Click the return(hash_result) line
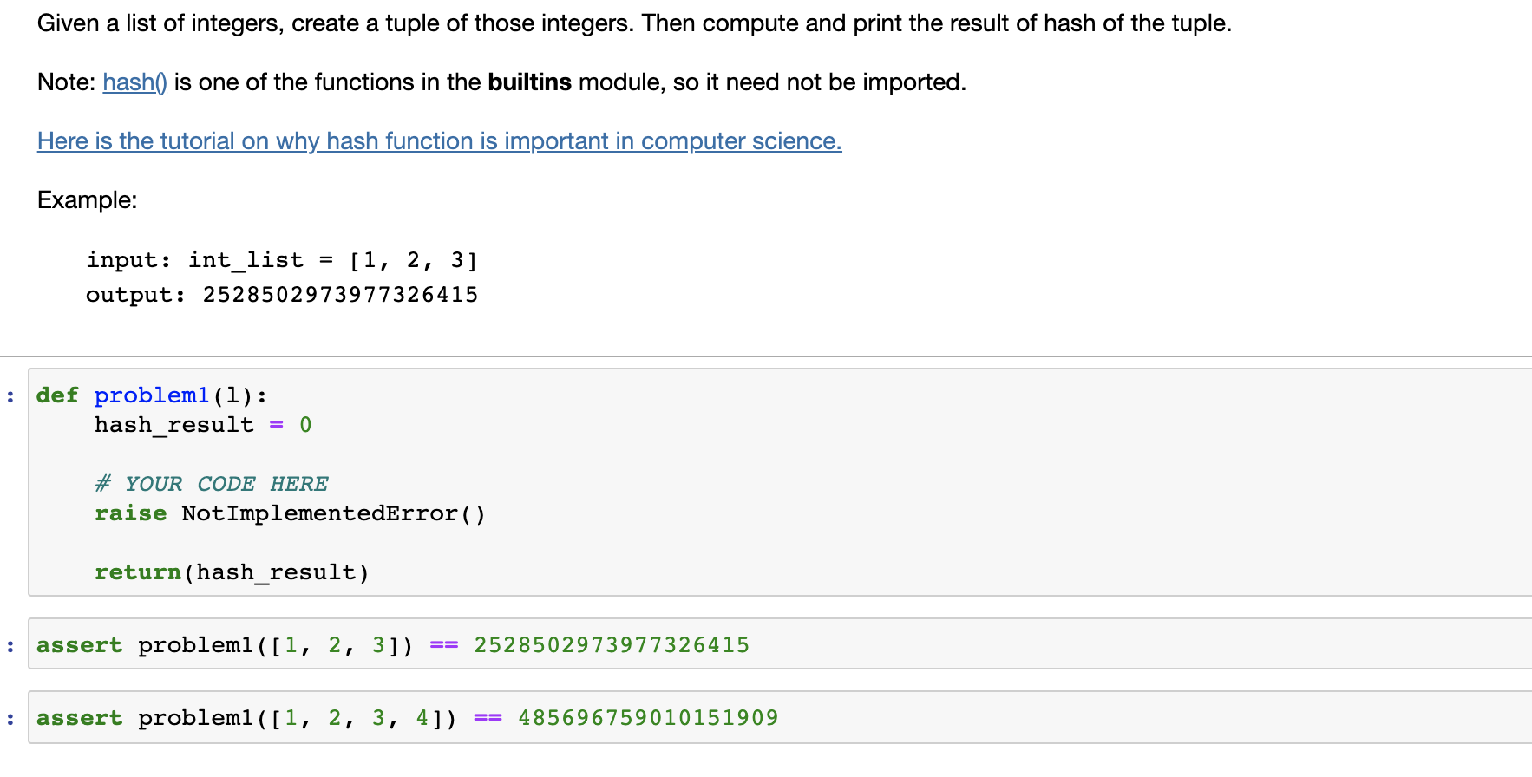1532x777 pixels. tap(232, 572)
